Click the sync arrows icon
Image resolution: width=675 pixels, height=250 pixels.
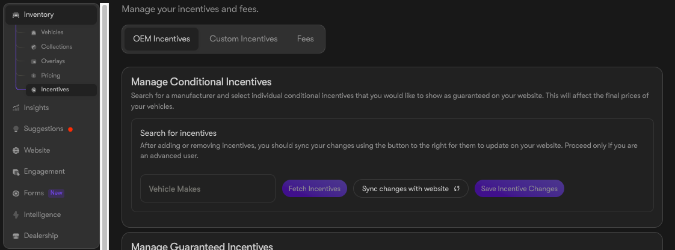(457, 189)
